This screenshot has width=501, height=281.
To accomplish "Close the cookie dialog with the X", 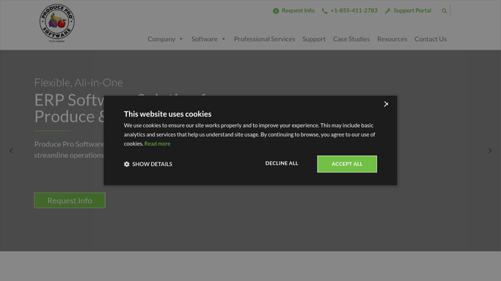I will [x=386, y=104].
